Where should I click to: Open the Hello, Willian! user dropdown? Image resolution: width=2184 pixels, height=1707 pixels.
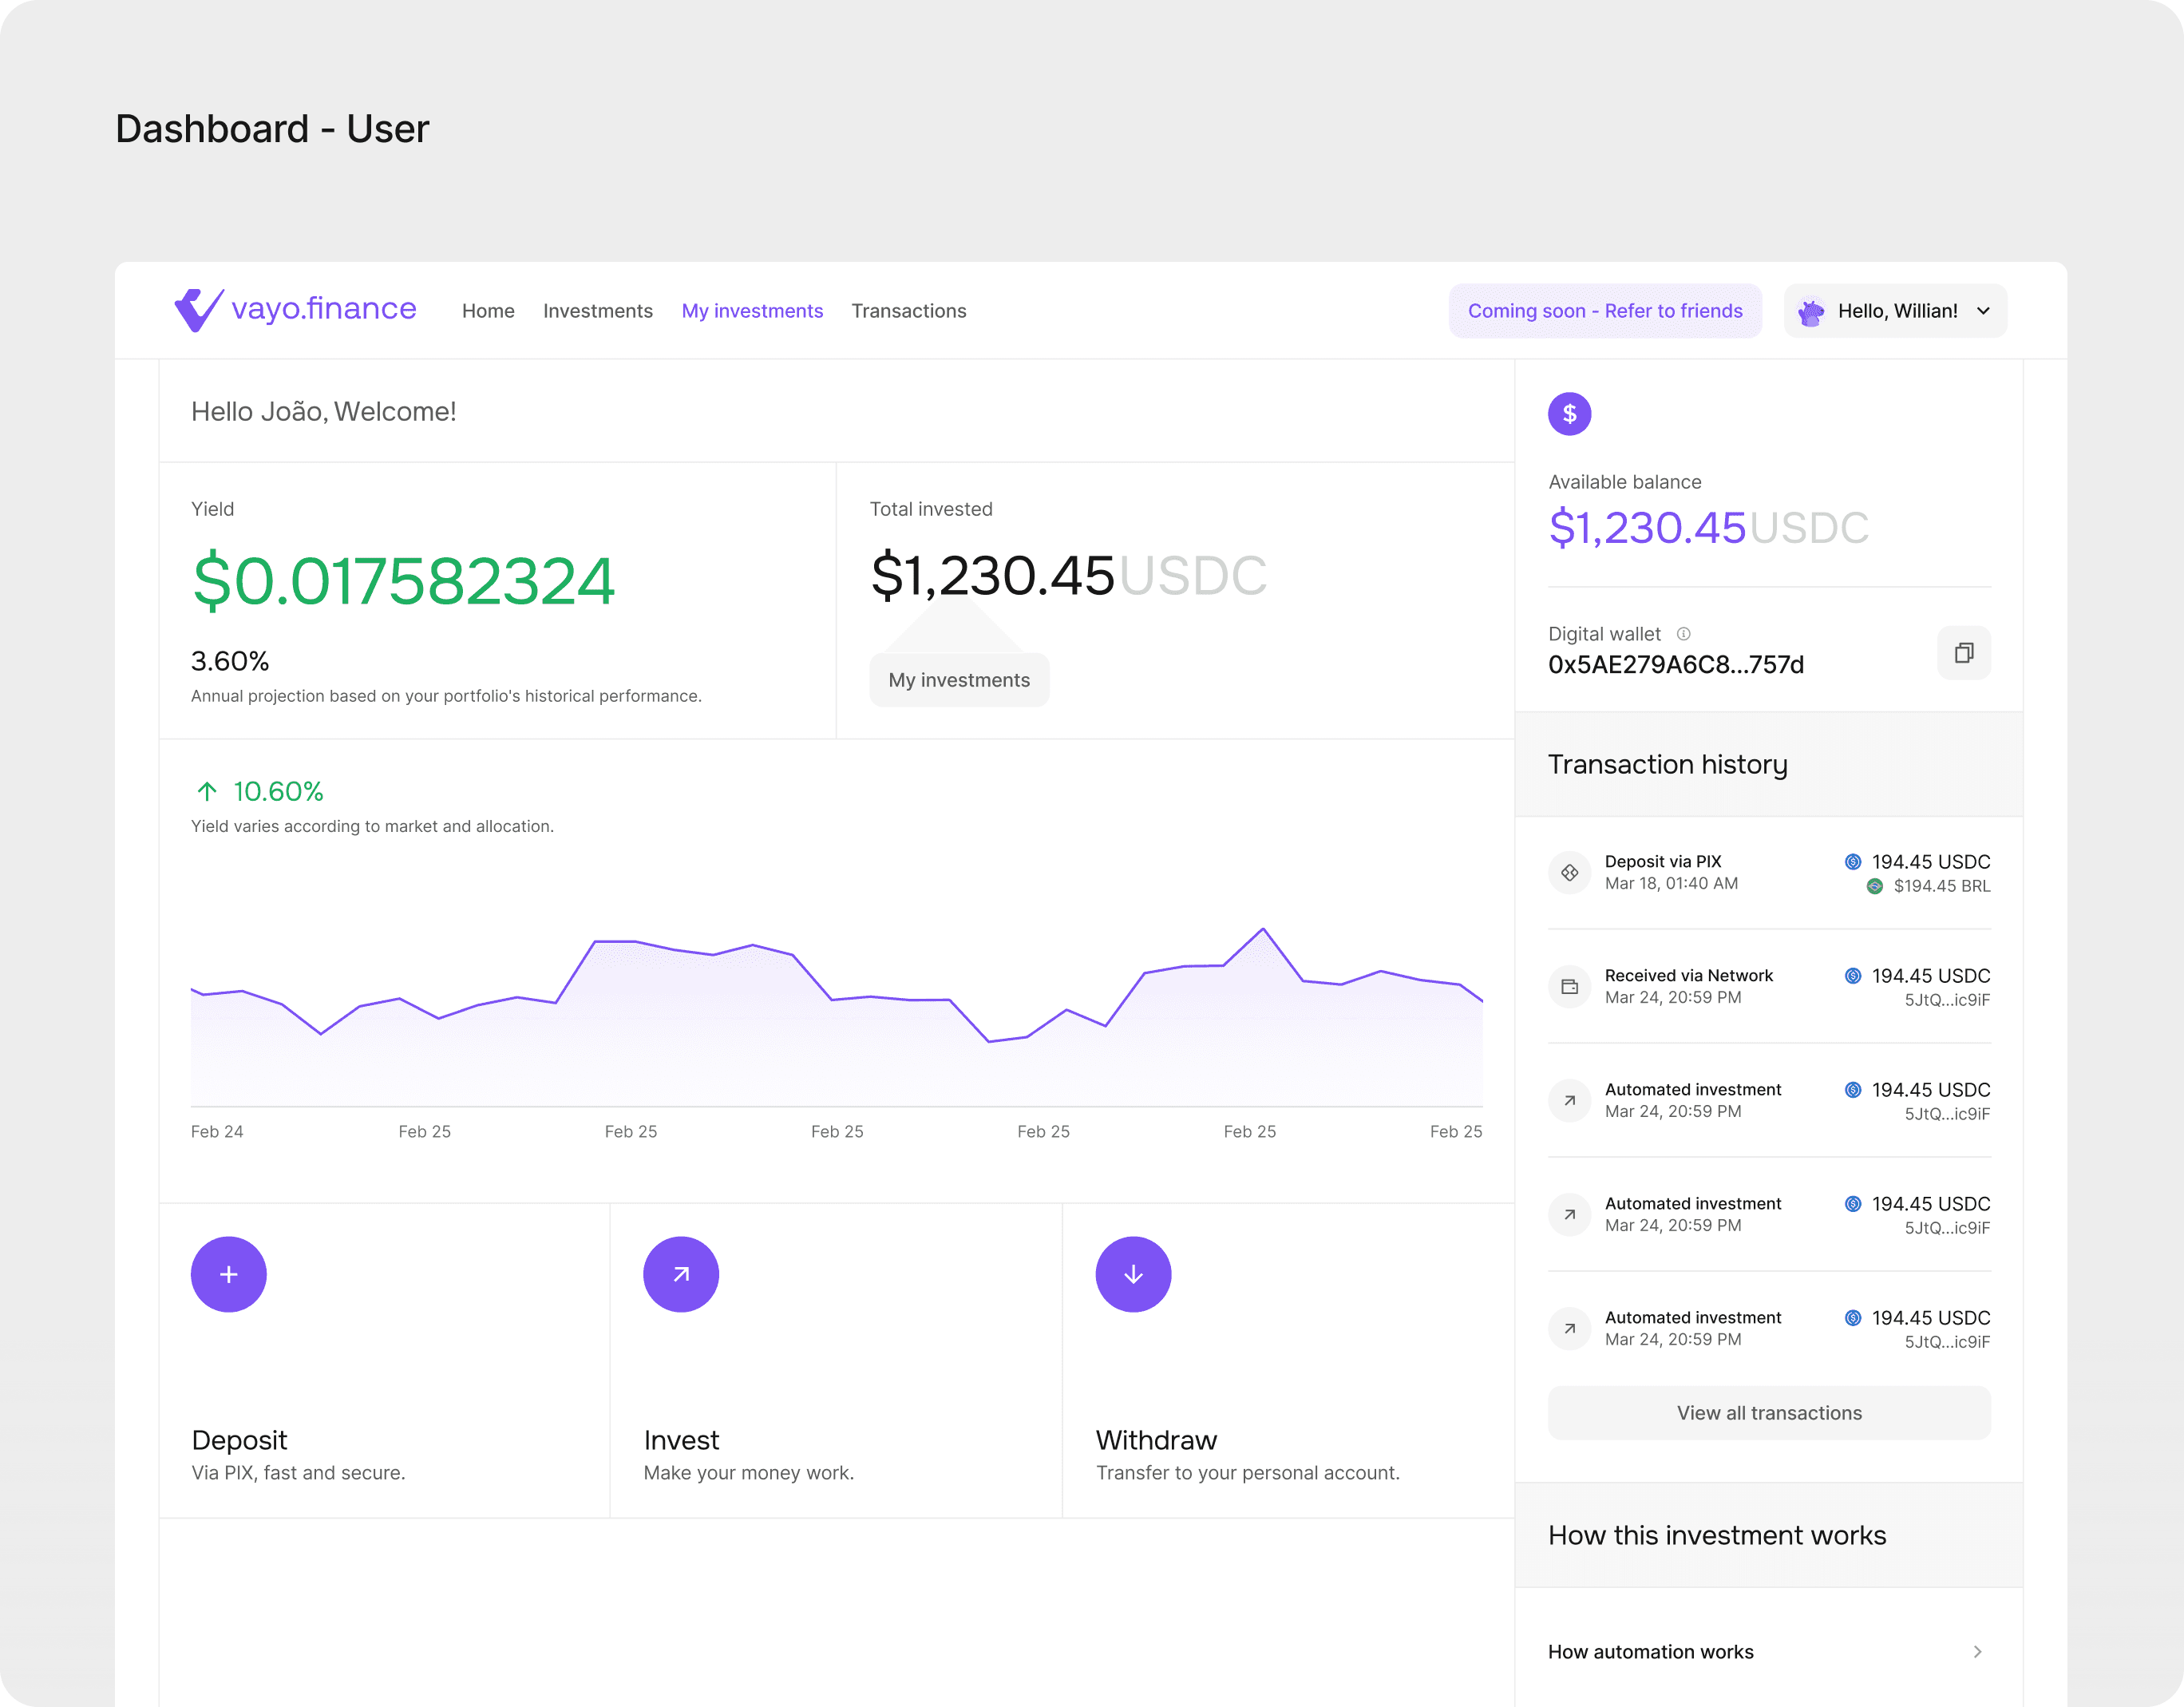point(1895,311)
